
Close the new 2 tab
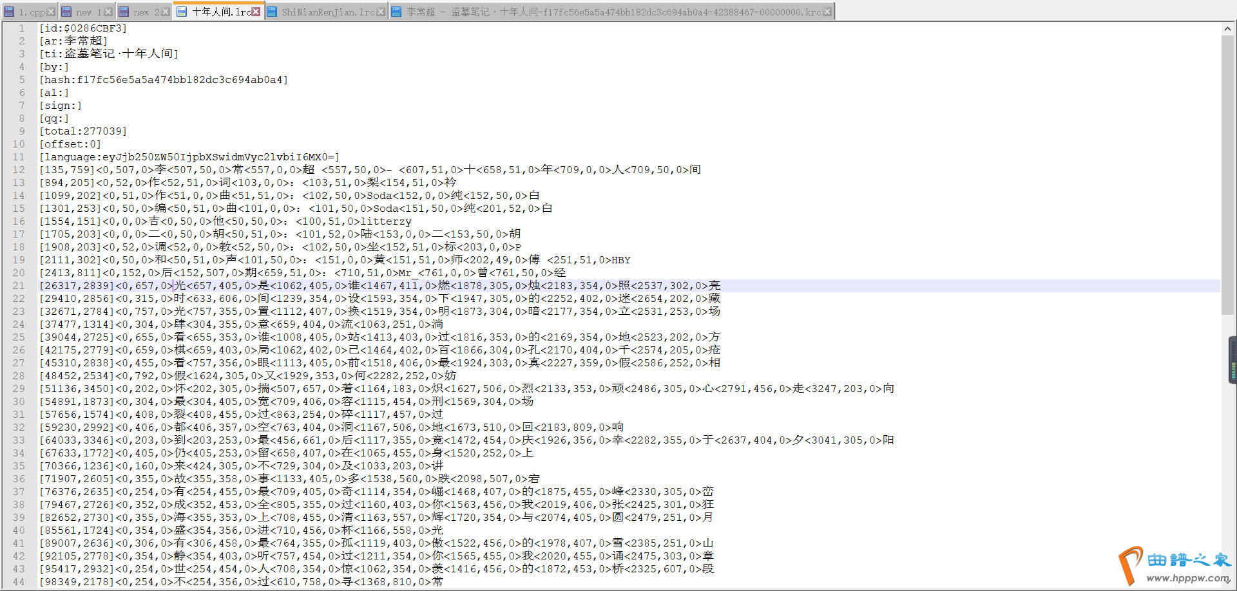166,12
